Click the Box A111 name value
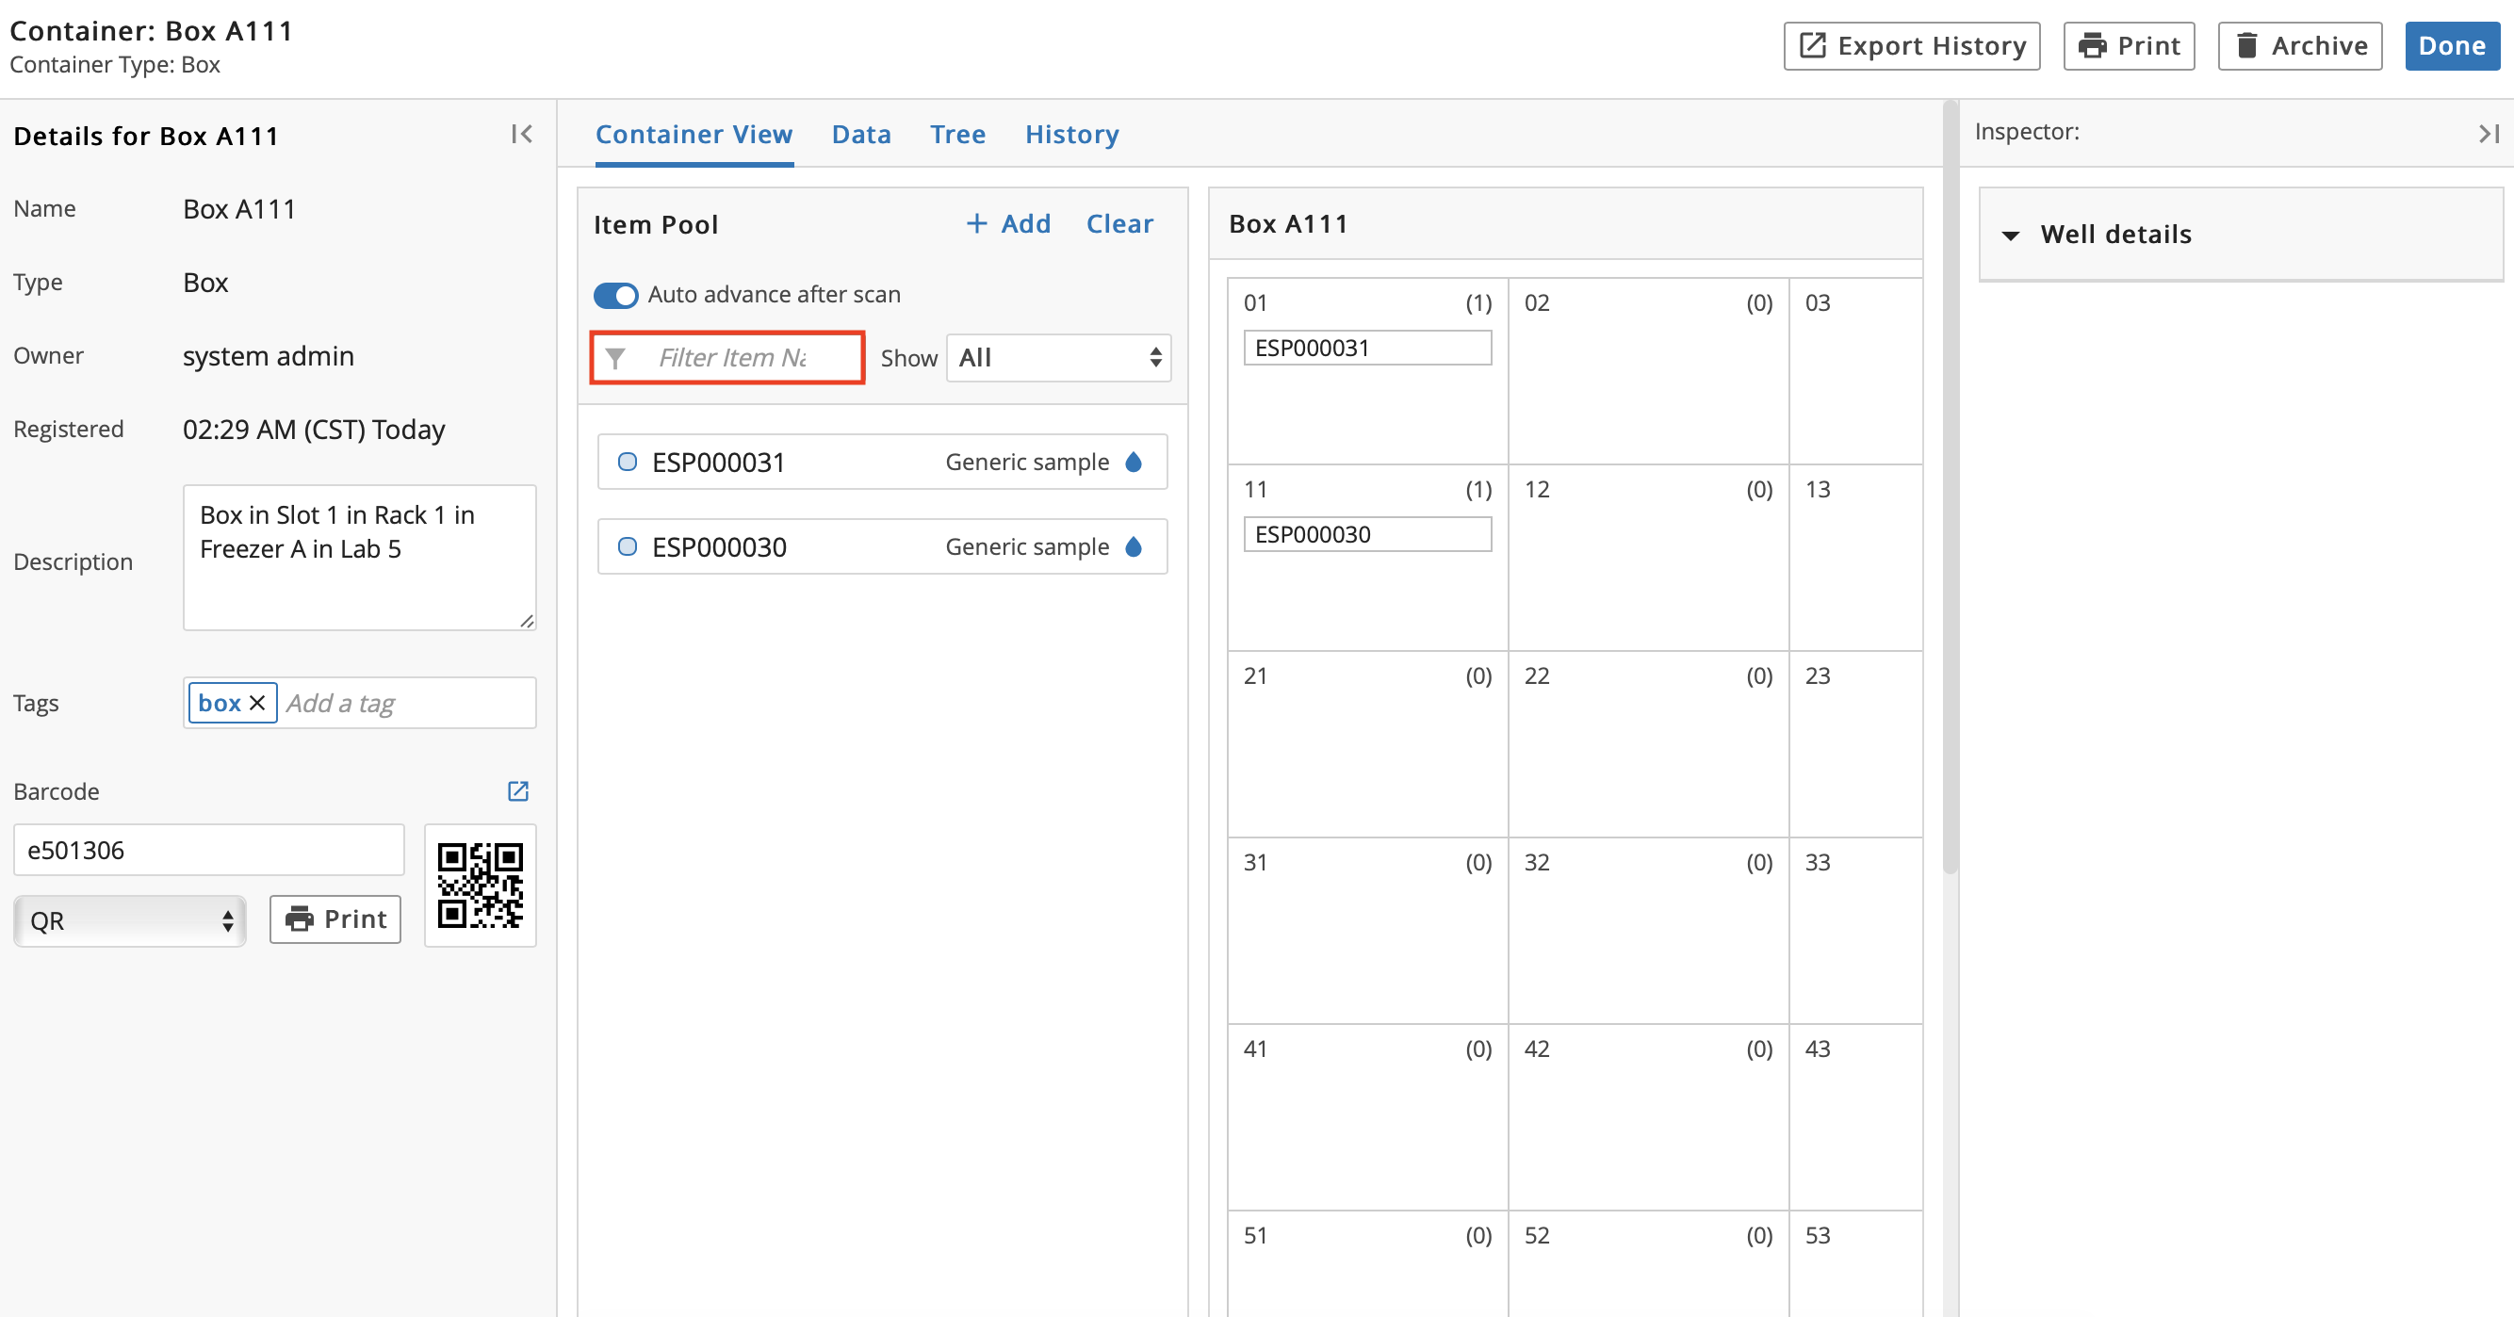The image size is (2514, 1317). 239,209
